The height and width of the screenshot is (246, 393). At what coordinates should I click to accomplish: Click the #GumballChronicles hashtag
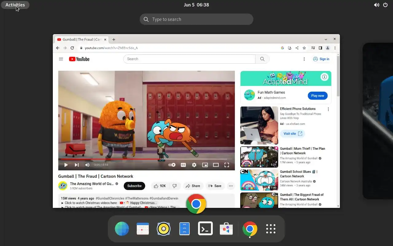(x=110, y=198)
